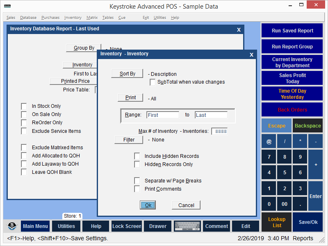
Task: Open the Utilities menu in menu bar
Action: [160, 18]
